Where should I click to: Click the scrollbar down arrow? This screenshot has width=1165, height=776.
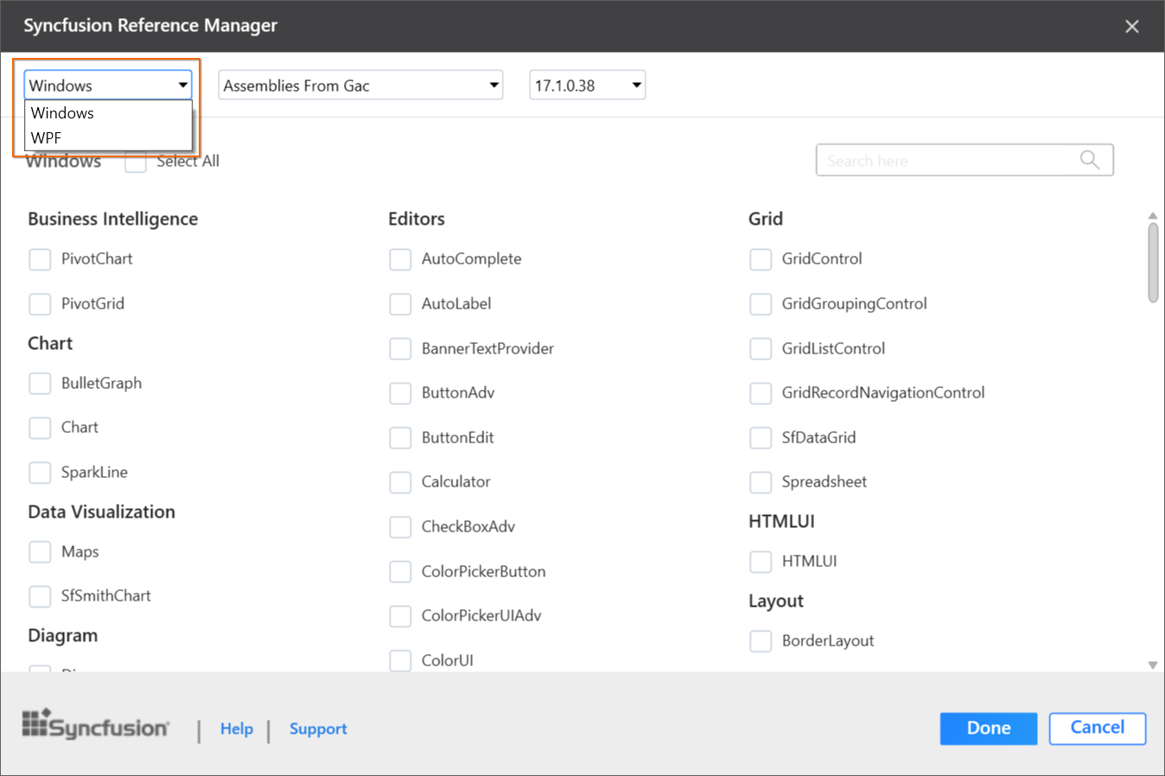(1153, 665)
